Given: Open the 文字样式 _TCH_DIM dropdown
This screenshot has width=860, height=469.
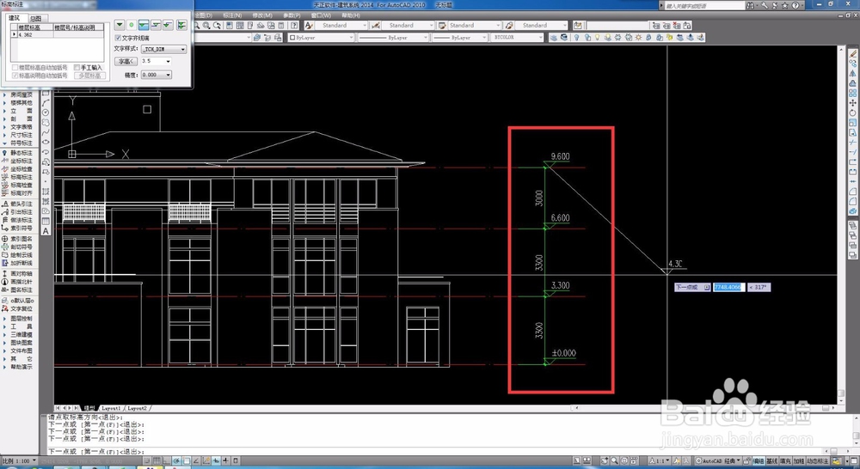Looking at the screenshot, I should (164, 49).
